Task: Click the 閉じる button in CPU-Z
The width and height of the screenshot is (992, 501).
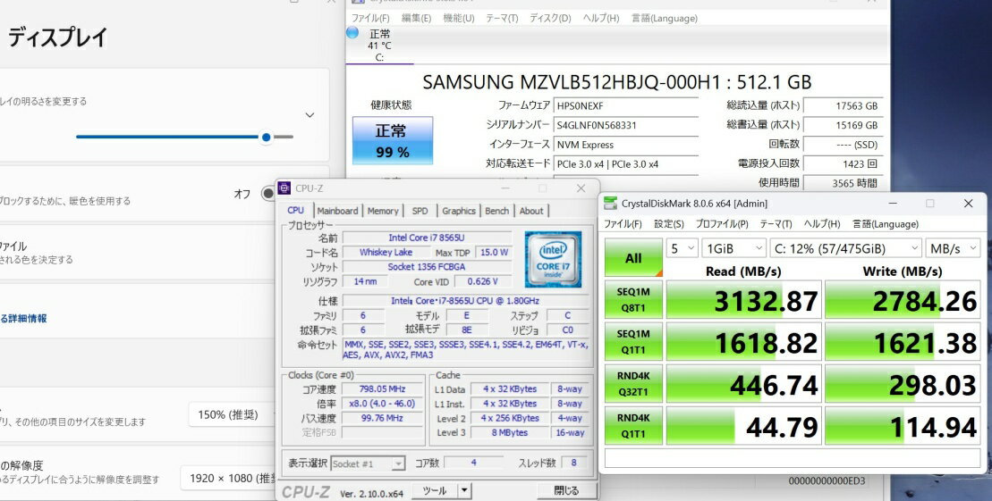Action: coord(565,490)
